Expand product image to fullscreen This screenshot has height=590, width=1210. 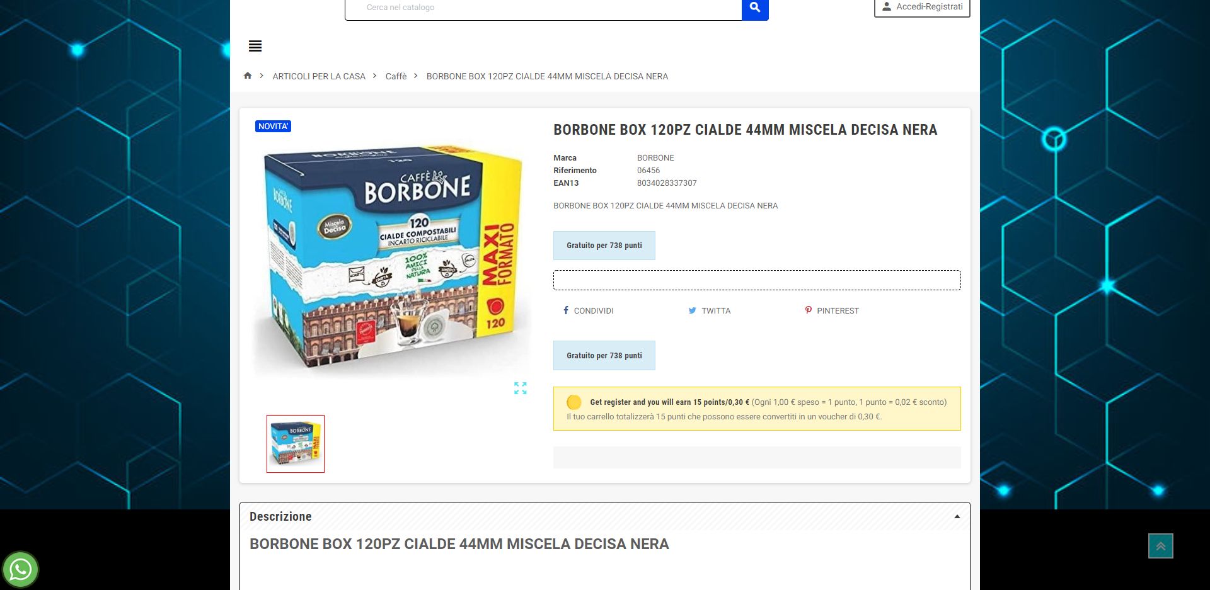(520, 388)
